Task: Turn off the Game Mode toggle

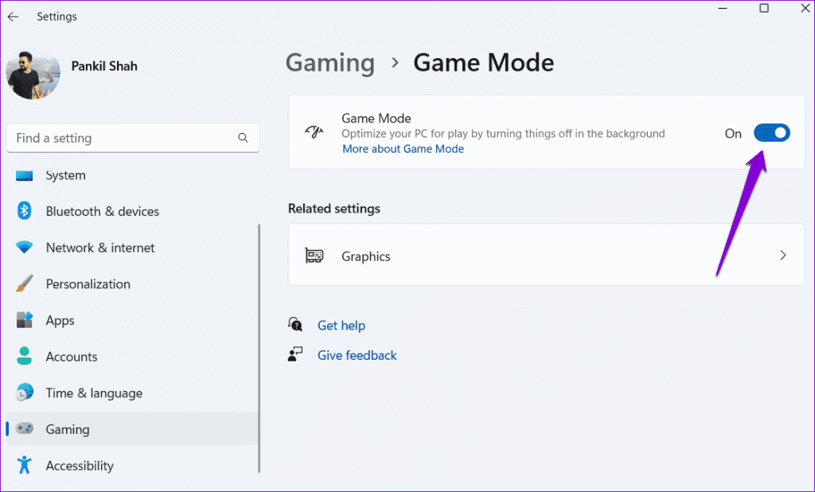Action: 771,133
